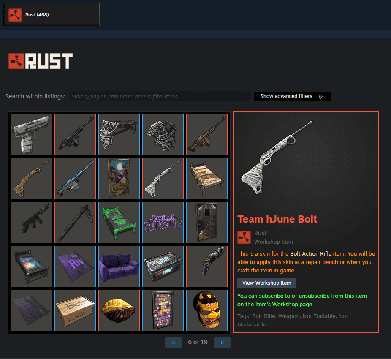Select the skeleton ribcage chest plate item
Image resolution: width=391 pixels, height=359 pixels.
[x=163, y=135]
